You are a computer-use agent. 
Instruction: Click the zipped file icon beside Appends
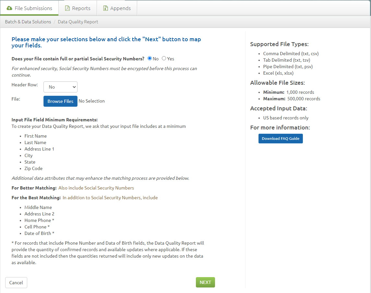pos(105,8)
